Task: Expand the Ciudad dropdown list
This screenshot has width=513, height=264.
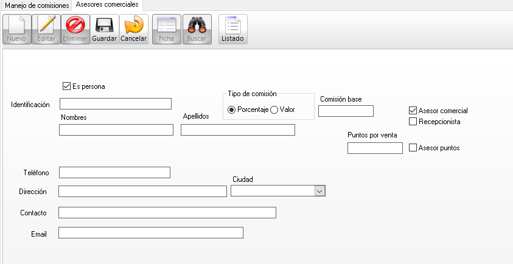Action: 320,191
